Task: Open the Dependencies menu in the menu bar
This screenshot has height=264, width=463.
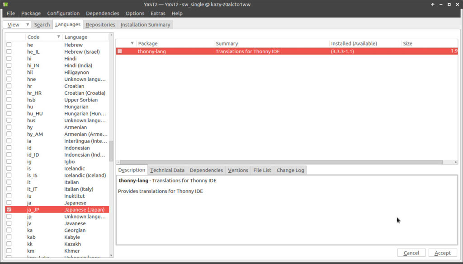Action: pos(103,14)
